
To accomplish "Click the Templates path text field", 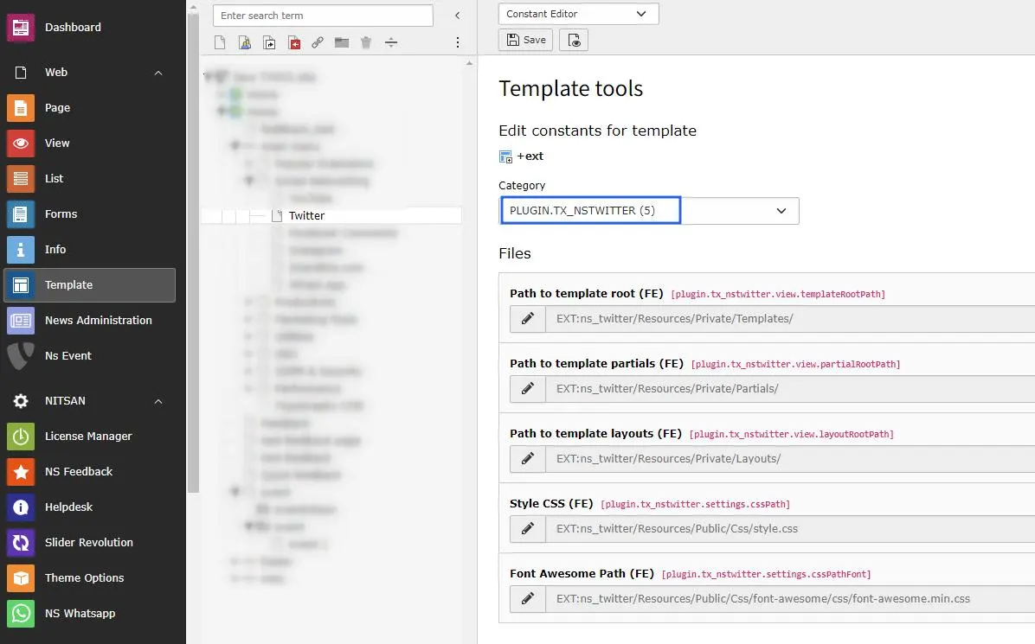I will (790, 319).
